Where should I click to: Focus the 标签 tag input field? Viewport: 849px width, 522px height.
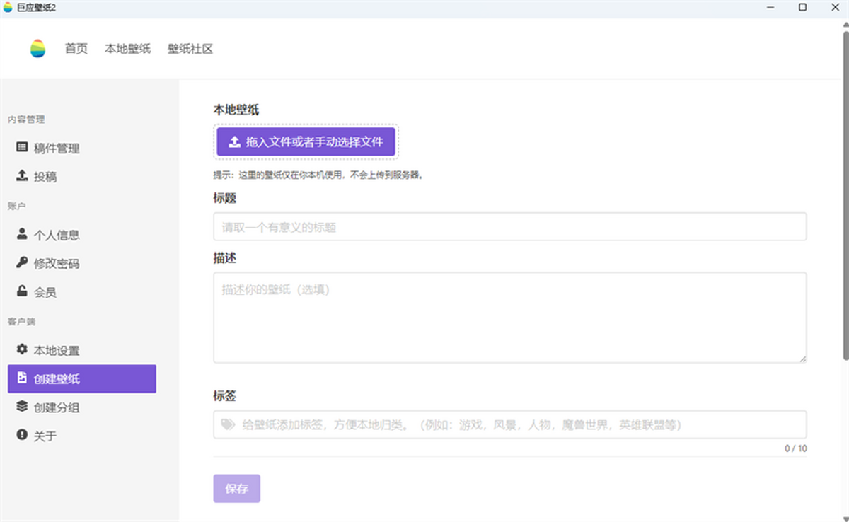[x=510, y=424]
